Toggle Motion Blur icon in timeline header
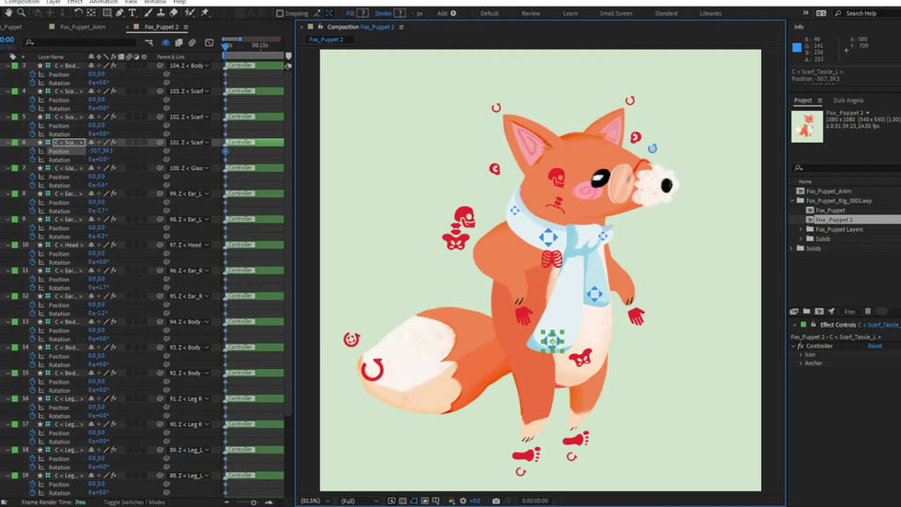The width and height of the screenshot is (901, 507). [192, 42]
